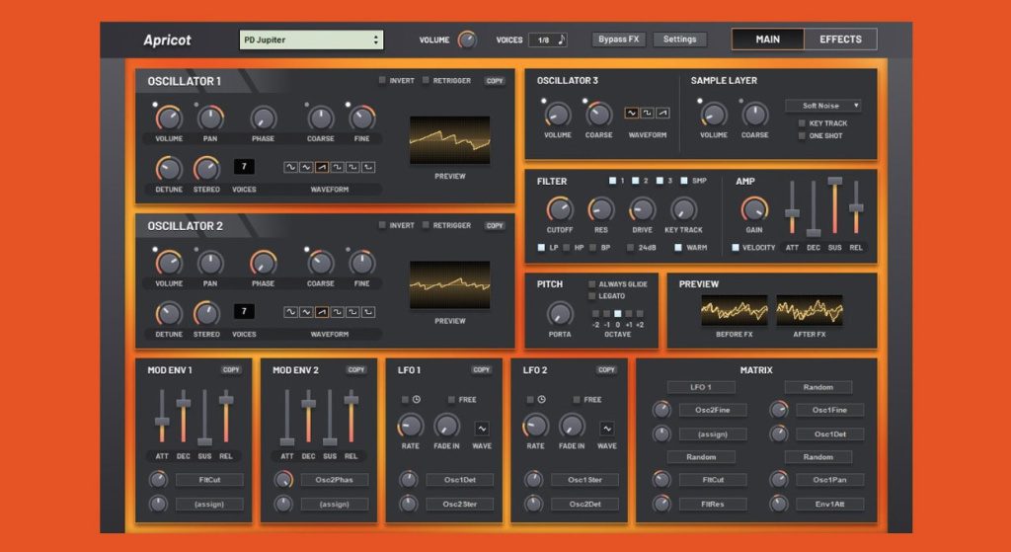Click the music note icon beside voices
The width and height of the screenshot is (1011, 552).
click(x=562, y=39)
